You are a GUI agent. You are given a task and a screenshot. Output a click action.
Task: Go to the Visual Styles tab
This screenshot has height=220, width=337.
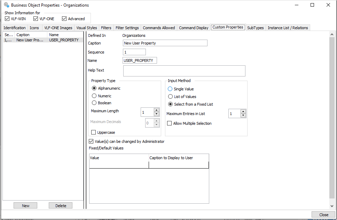(x=87, y=28)
